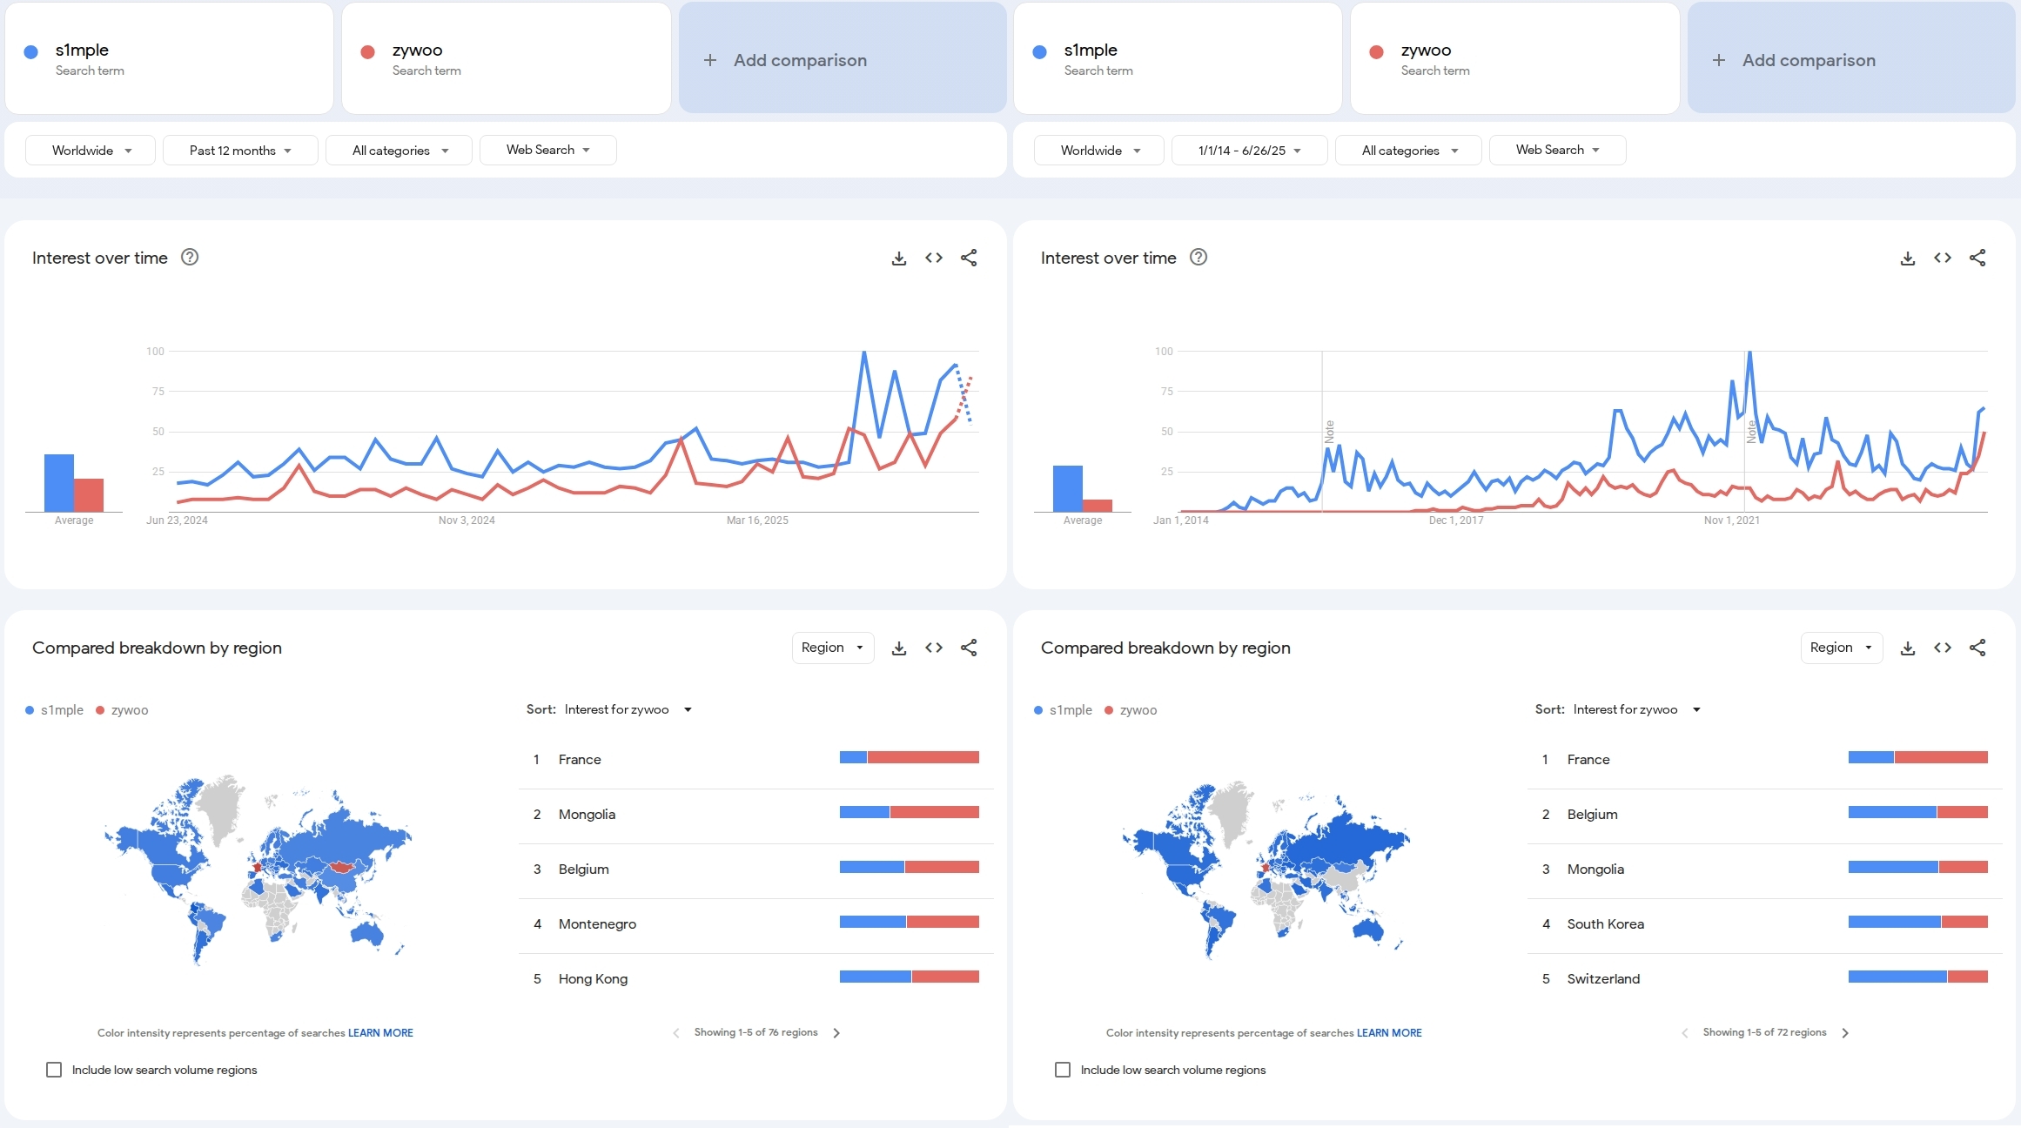This screenshot has width=2021, height=1128.
Task: Click red zywoo color dot in right term card
Action: (x=1376, y=52)
